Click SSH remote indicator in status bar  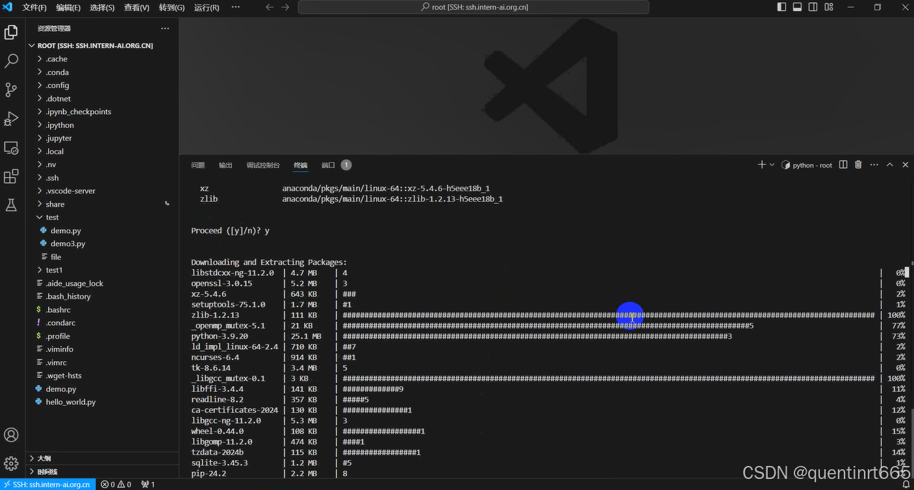48,484
